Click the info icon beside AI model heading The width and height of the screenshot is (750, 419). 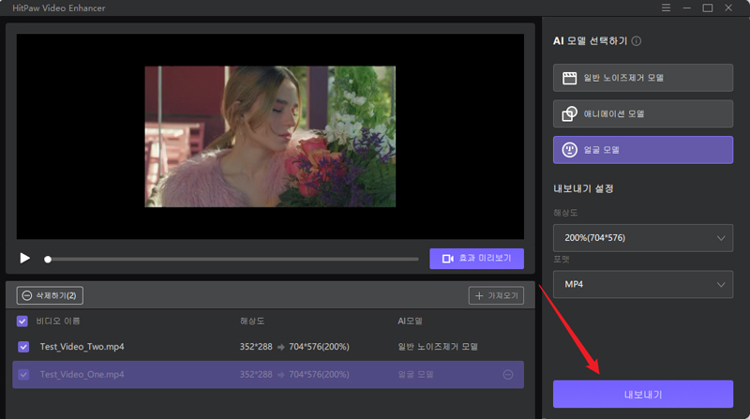pyautogui.click(x=637, y=41)
